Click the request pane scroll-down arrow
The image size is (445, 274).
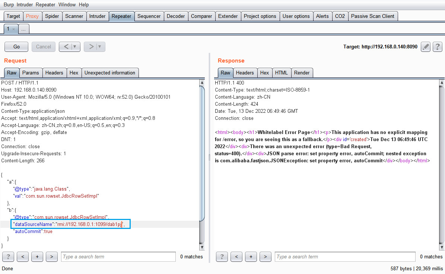(x=202, y=247)
